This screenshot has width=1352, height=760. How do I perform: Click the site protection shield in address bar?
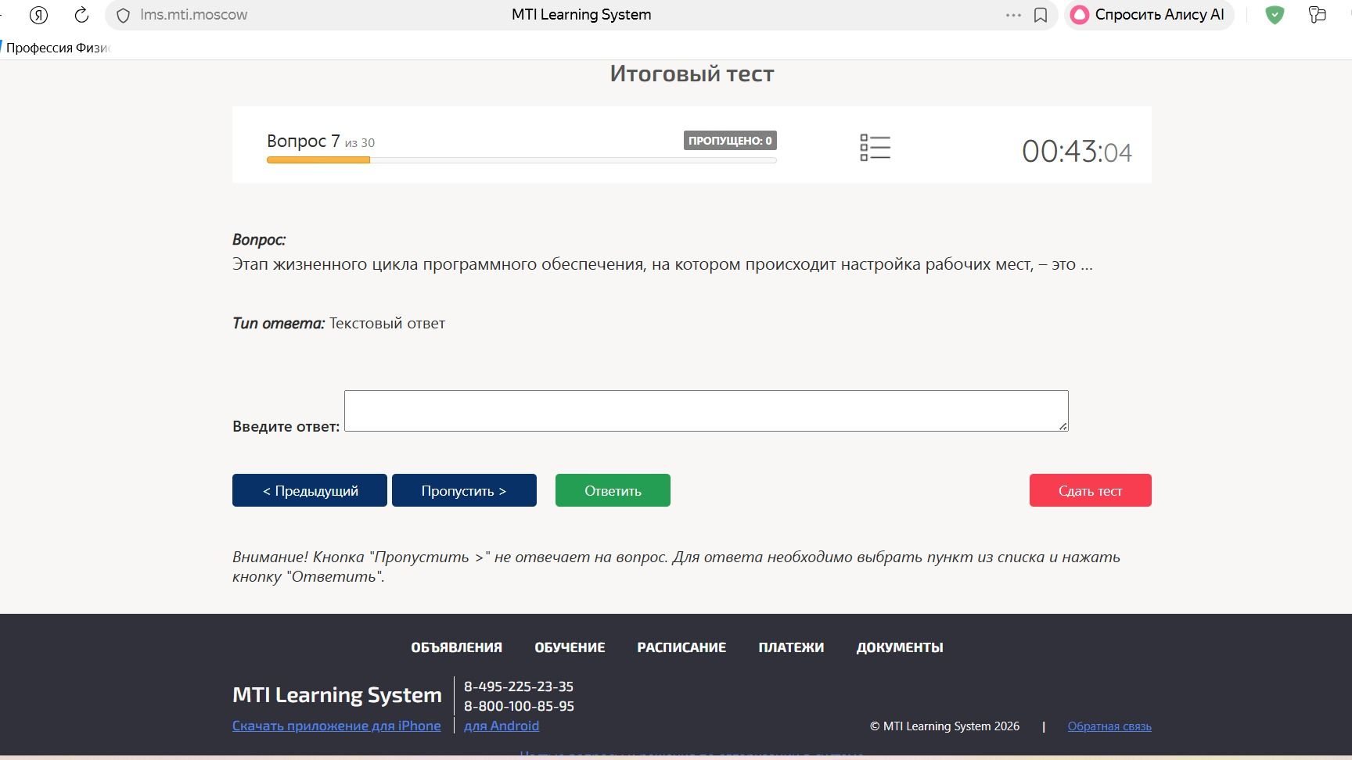(123, 15)
